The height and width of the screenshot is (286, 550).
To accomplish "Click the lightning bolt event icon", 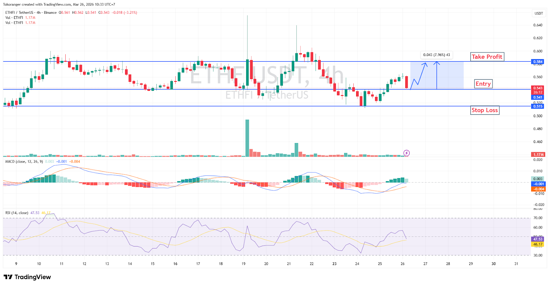I will pyautogui.click(x=406, y=153).
